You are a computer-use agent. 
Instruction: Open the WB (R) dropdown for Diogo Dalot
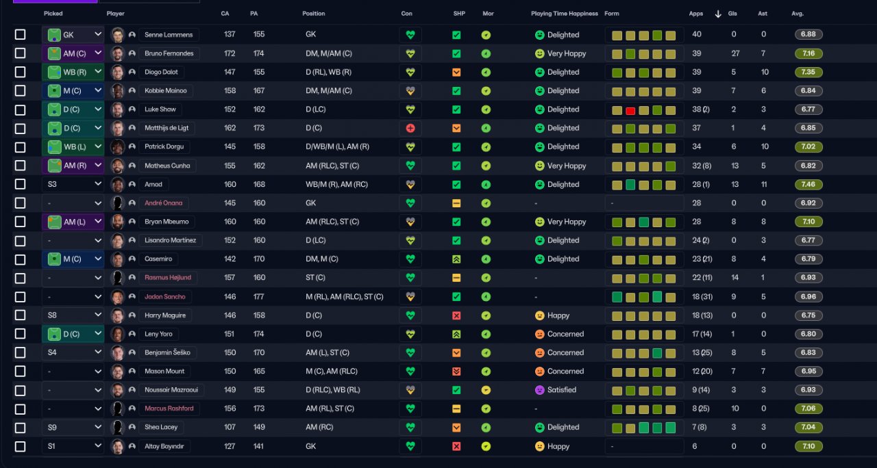point(73,72)
